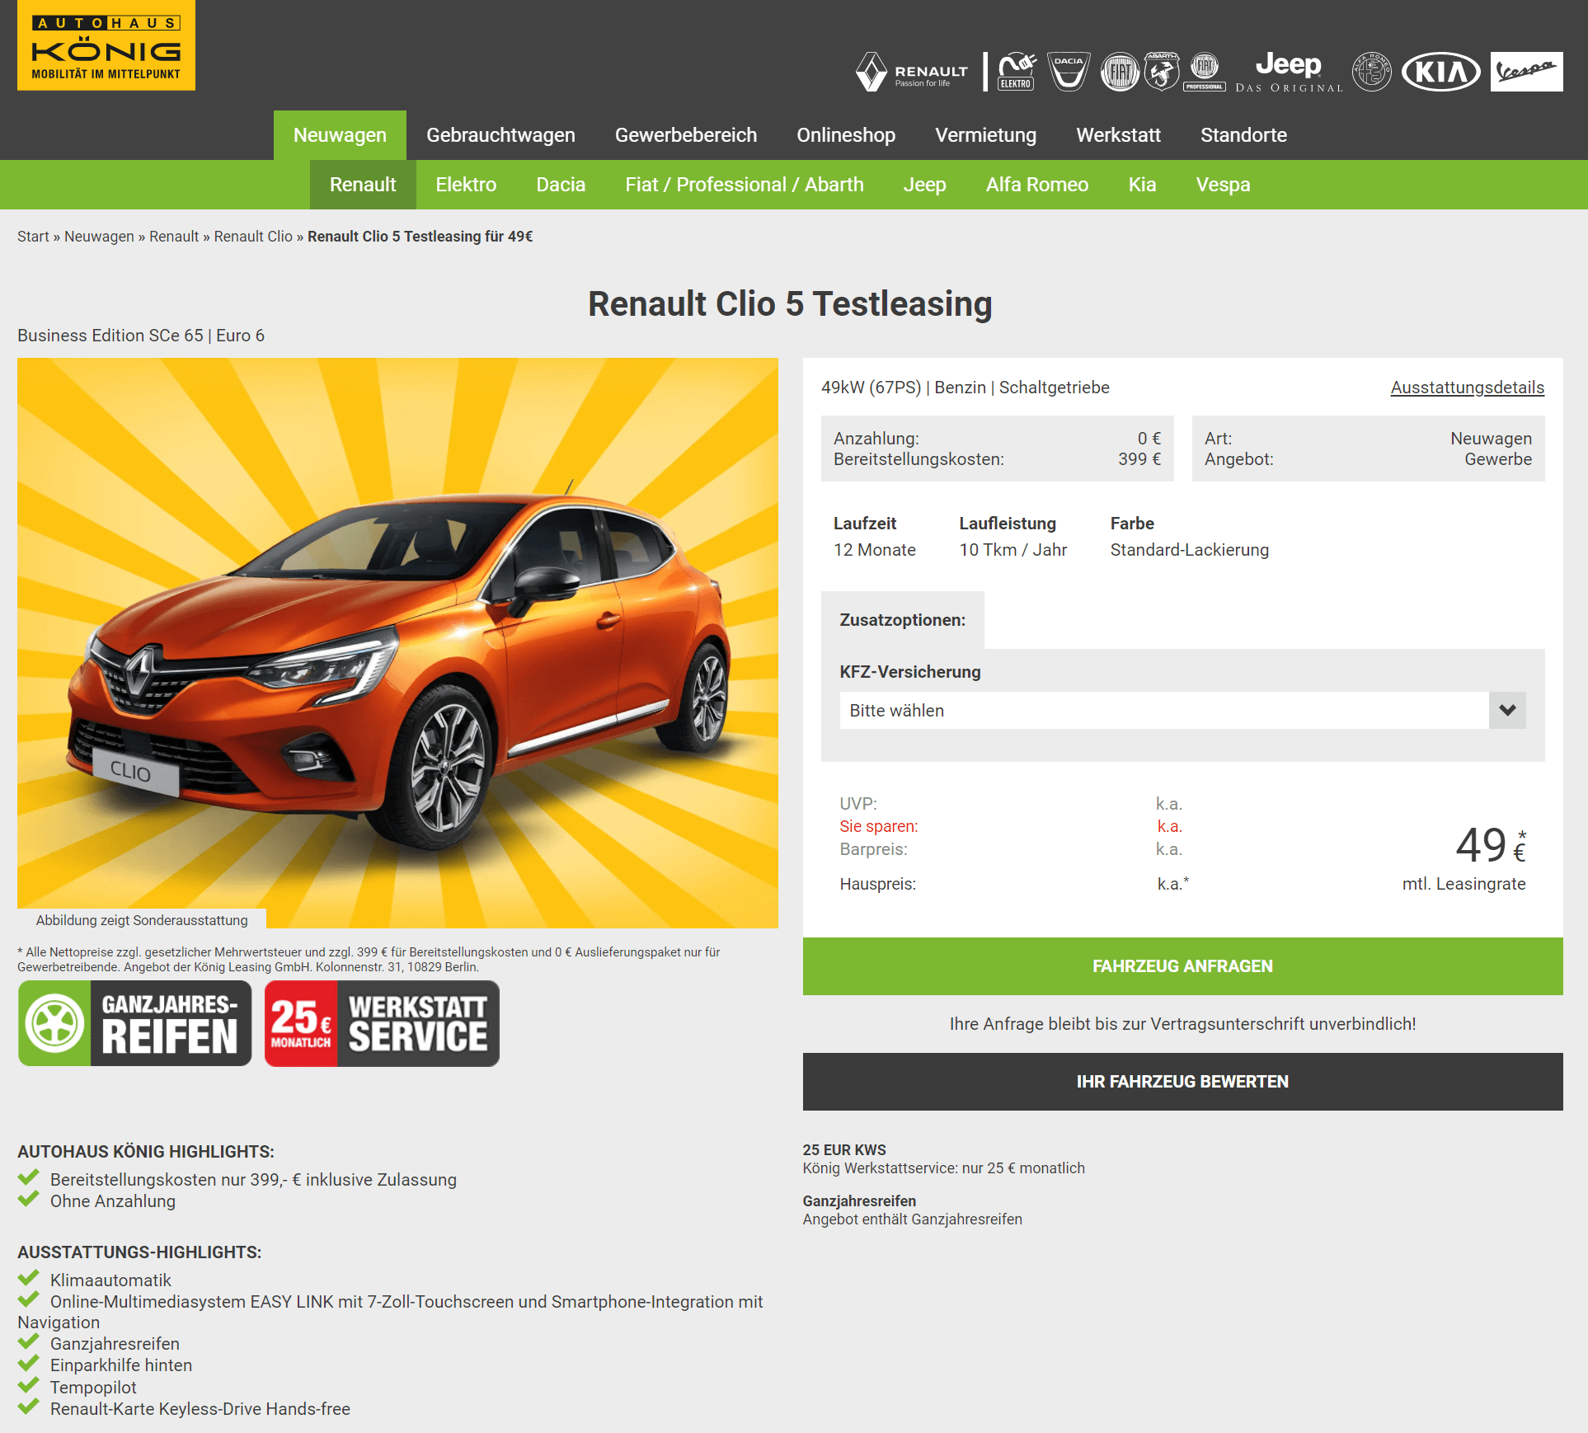Select the Jeep submenu tab
This screenshot has height=1433, width=1588.
click(x=924, y=185)
